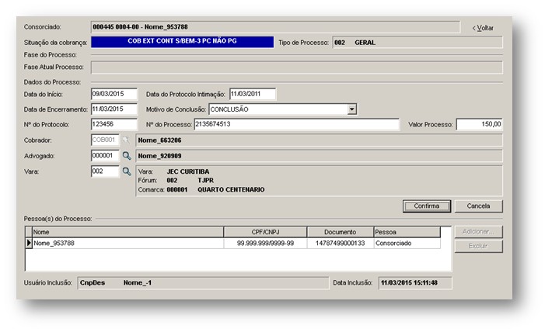Image resolution: width=545 pixels, height=332 pixels.
Task: Select the Consorciado cell in Pessoa column
Action: click(x=407, y=244)
